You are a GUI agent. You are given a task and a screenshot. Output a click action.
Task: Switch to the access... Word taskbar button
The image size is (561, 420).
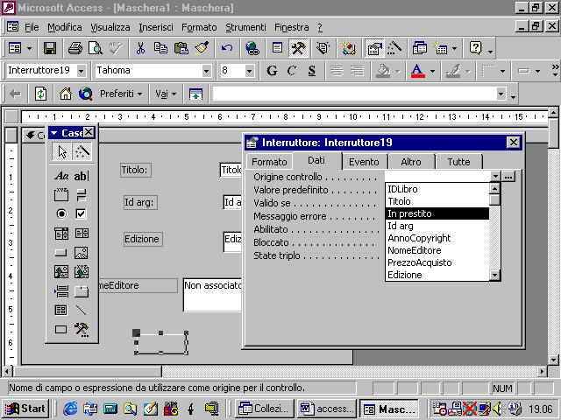click(327, 409)
